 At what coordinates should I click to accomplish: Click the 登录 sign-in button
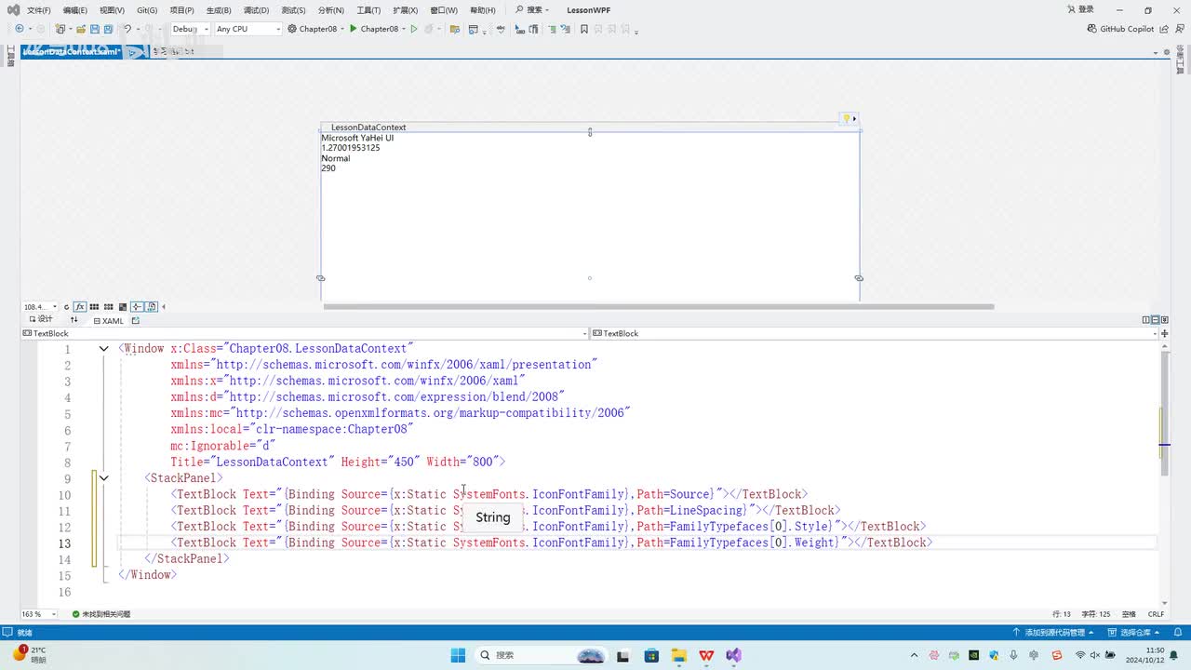point(1082,10)
